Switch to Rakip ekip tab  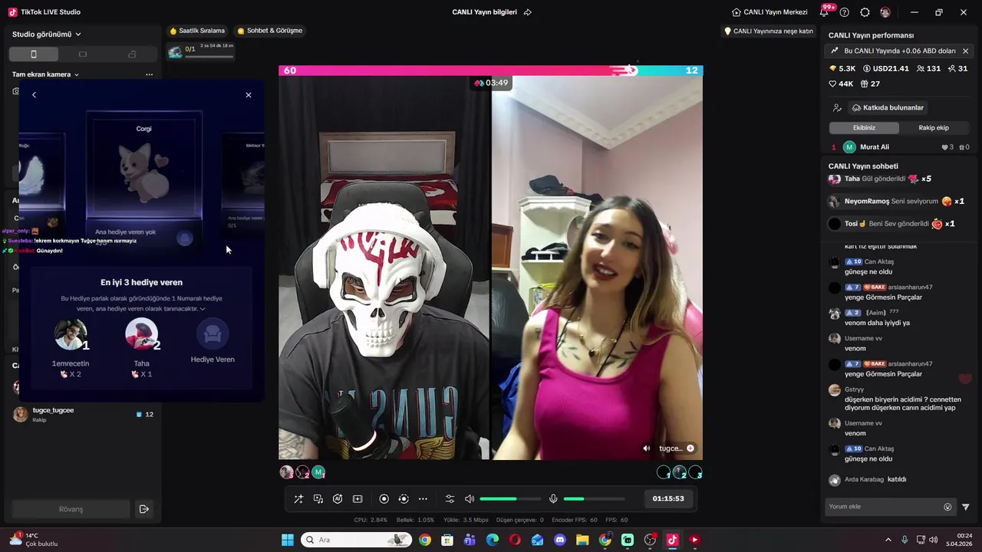pos(934,128)
